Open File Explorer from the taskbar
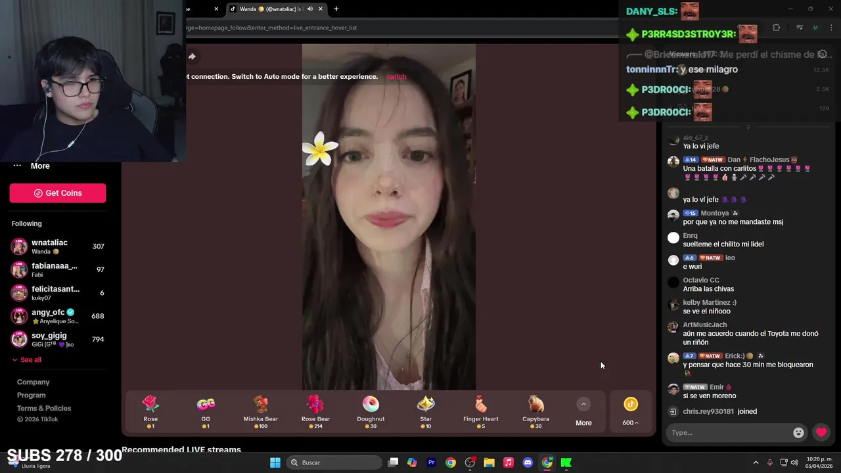This screenshot has width=841, height=473. click(489, 462)
